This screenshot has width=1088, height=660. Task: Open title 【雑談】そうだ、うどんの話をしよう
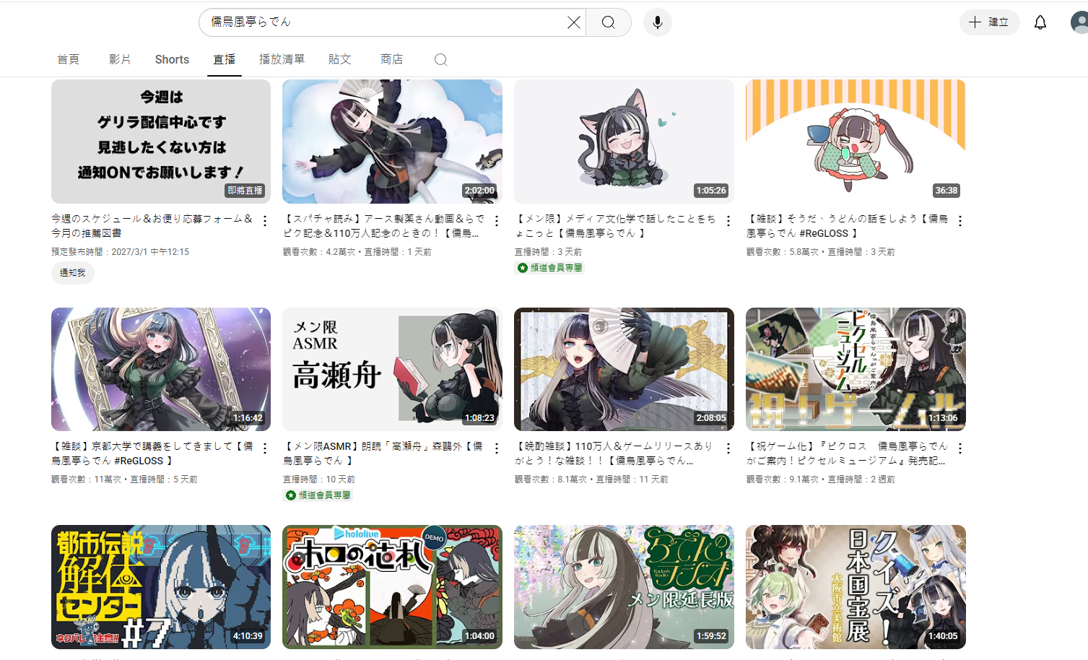click(x=847, y=225)
